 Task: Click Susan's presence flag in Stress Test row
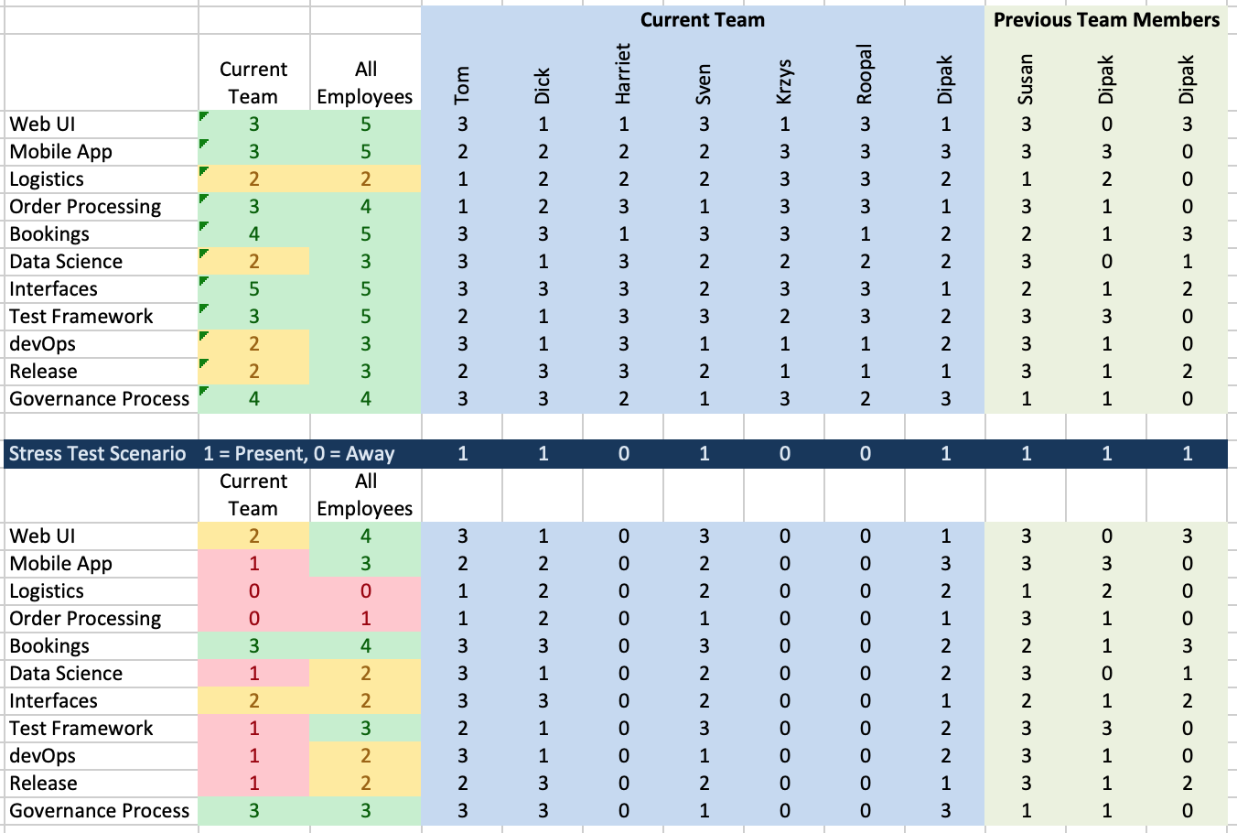click(1026, 454)
